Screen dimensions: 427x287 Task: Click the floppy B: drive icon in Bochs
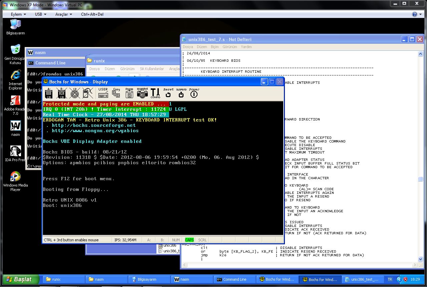point(62,93)
